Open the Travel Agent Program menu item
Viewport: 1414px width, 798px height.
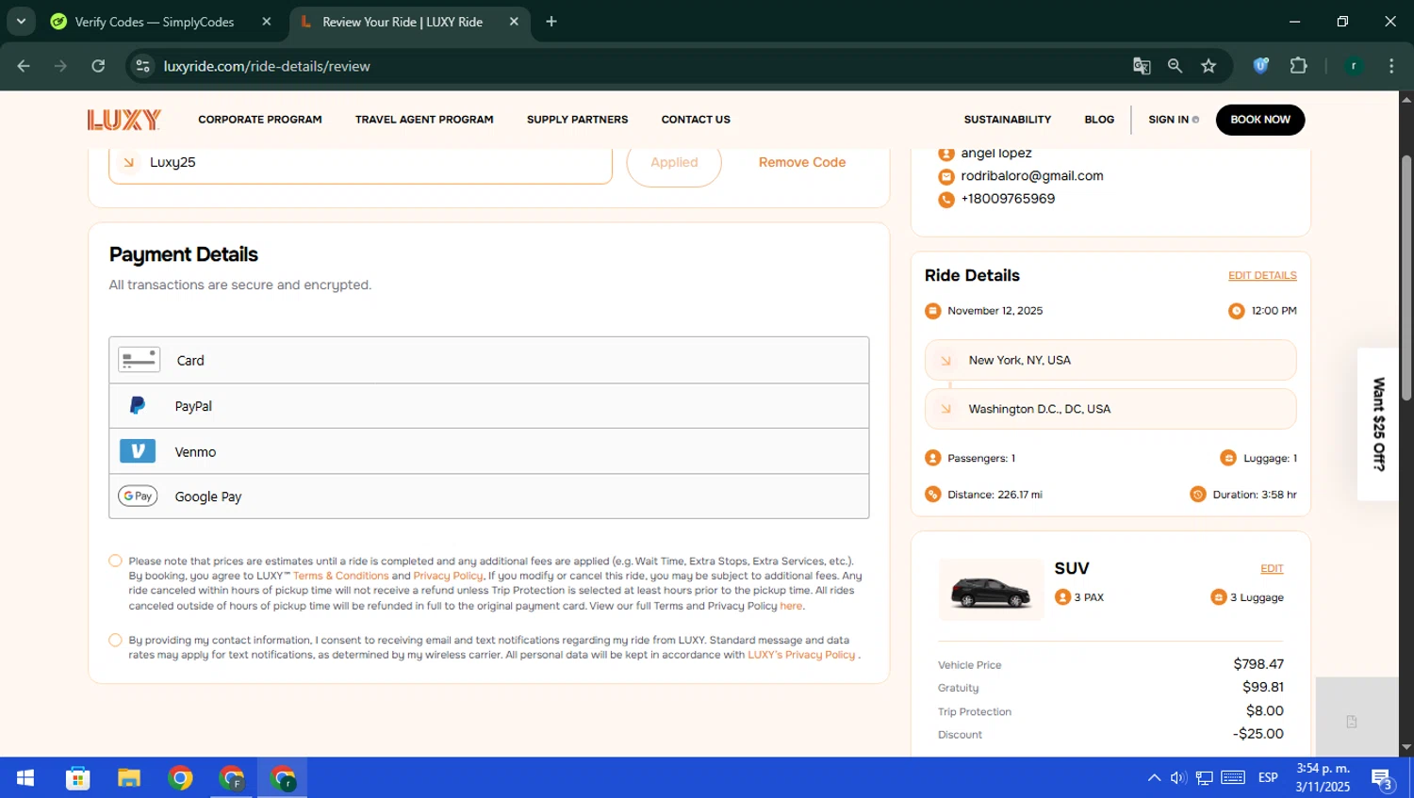pos(424,120)
